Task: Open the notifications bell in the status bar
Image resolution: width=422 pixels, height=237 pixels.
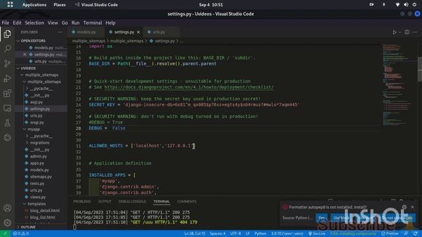Action: point(415,234)
